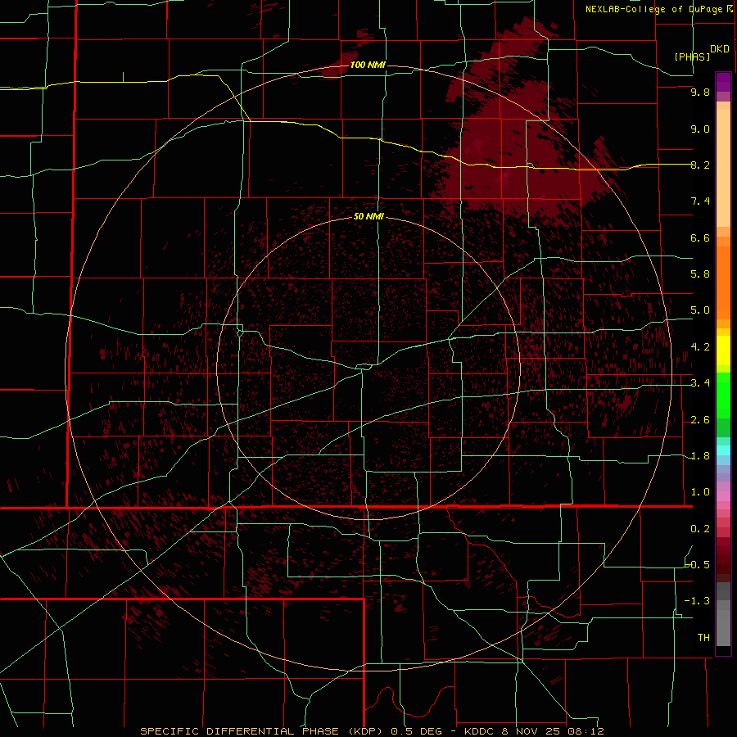The height and width of the screenshot is (737, 737).
Task: Select the 9.0 scale value
Action: [x=700, y=129]
